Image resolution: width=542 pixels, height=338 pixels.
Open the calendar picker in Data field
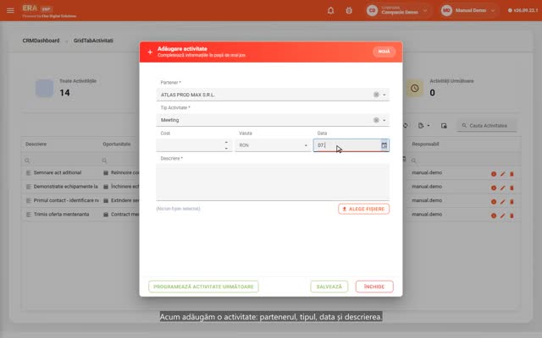[384, 145]
